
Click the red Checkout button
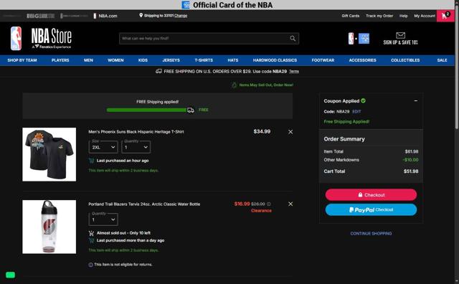[371, 194]
